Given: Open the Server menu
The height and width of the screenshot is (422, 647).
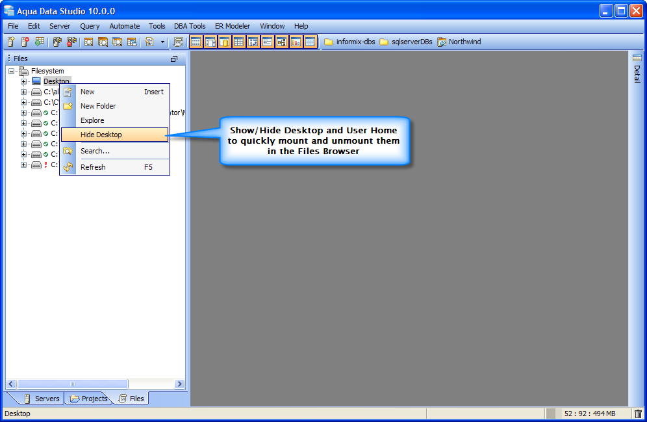Looking at the screenshot, I should 60,26.
